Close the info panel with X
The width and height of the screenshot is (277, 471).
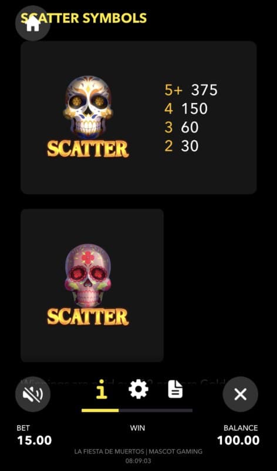[241, 394]
